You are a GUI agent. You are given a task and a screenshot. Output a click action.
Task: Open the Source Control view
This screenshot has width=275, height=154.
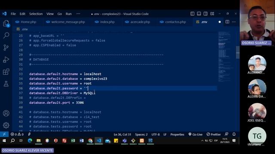click(6, 47)
